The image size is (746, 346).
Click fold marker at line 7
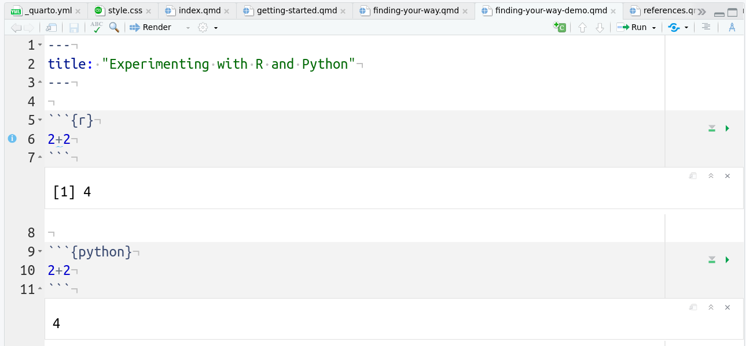pos(40,158)
